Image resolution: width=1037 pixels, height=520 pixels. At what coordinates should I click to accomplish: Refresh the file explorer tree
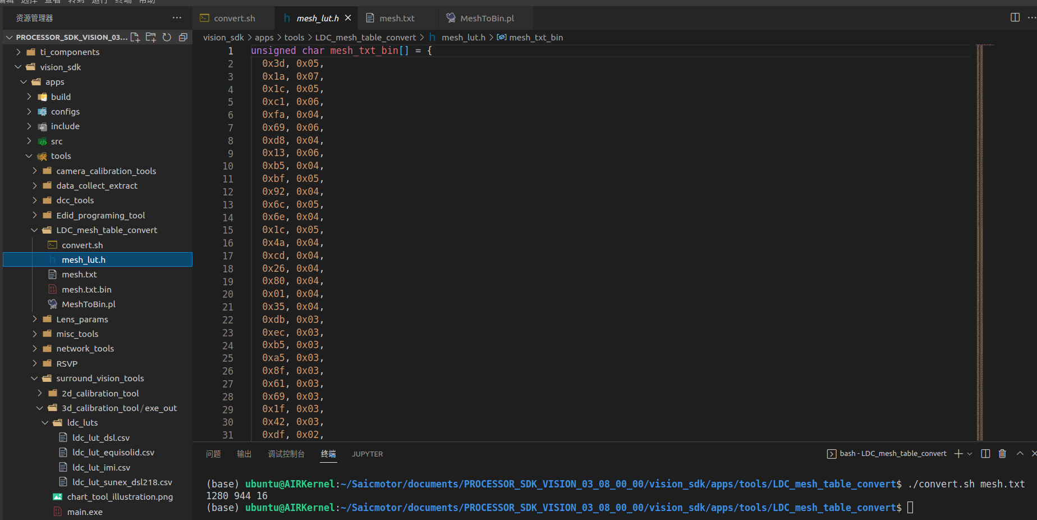pos(167,37)
